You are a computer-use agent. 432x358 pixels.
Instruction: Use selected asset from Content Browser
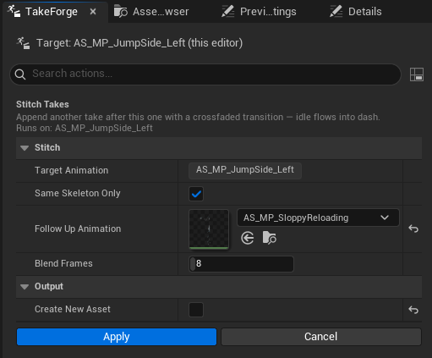[x=248, y=238]
